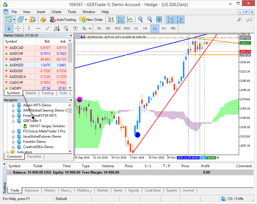Close the Market Watch panel
The width and height of the screenshot is (257, 204).
click(71, 35)
